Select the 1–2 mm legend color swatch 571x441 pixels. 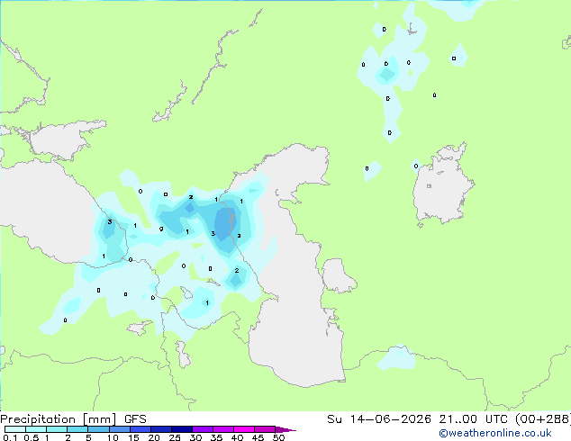(x=57, y=429)
